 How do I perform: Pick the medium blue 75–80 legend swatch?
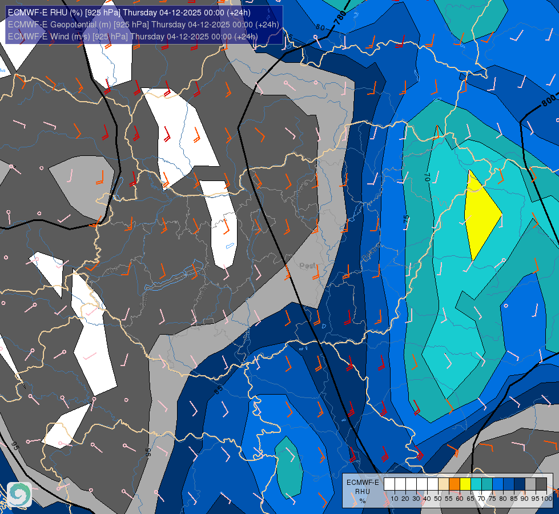point(498,484)
